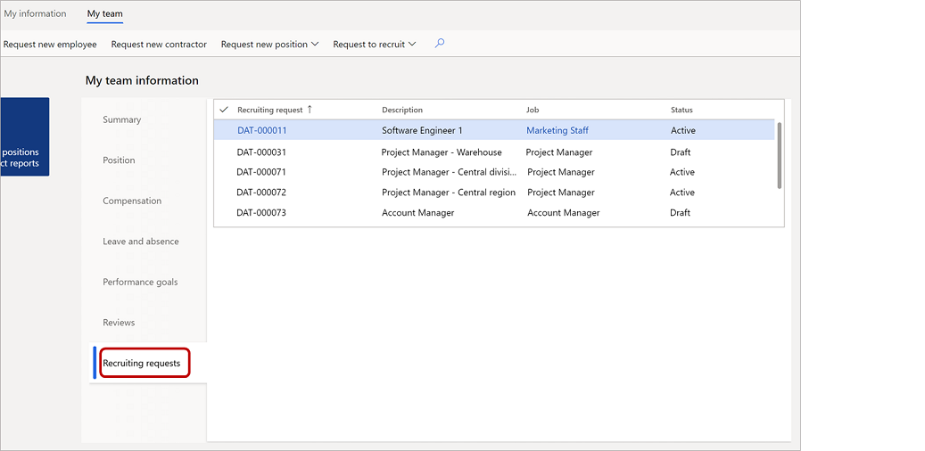This screenshot has width=925, height=451.
Task: Select the DAT-000073 Account Manager row
Action: point(417,213)
